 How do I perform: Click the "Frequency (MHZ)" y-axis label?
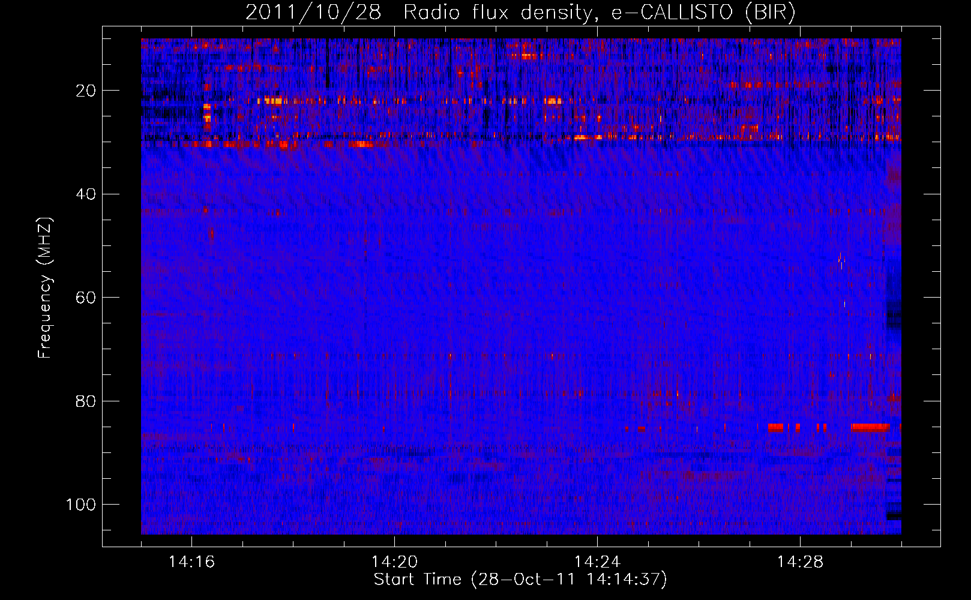tap(45, 288)
